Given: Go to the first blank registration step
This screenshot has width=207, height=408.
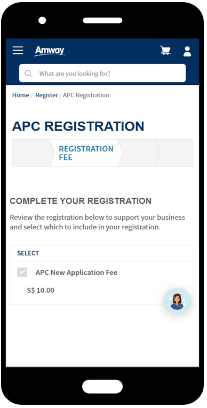Looking at the screenshot, I should (x=31, y=153).
